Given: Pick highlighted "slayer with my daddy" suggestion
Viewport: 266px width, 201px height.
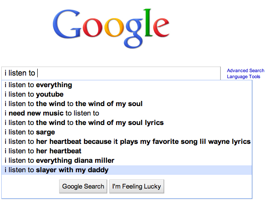Looking at the screenshot, I should click(57, 170).
